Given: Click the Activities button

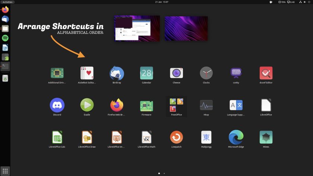Looking at the screenshot, I should click(7, 2).
